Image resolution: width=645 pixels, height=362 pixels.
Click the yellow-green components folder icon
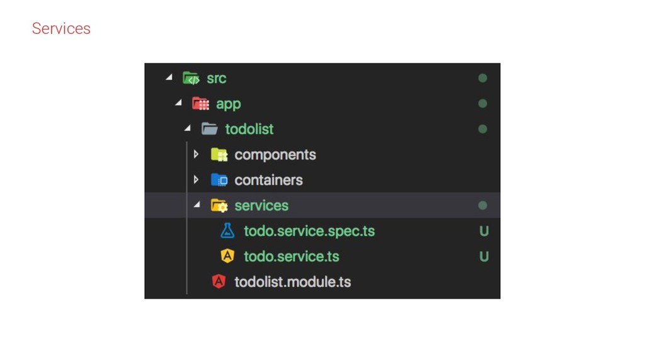(x=219, y=155)
